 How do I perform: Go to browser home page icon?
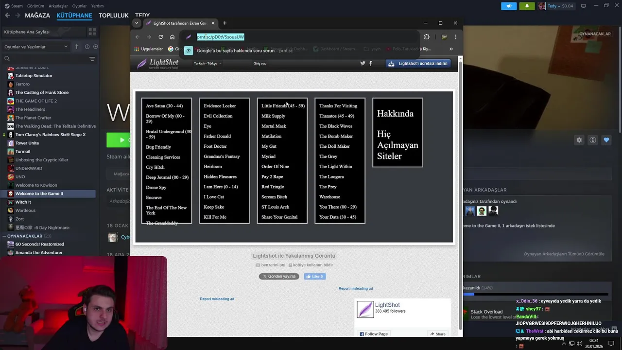pyautogui.click(x=172, y=37)
